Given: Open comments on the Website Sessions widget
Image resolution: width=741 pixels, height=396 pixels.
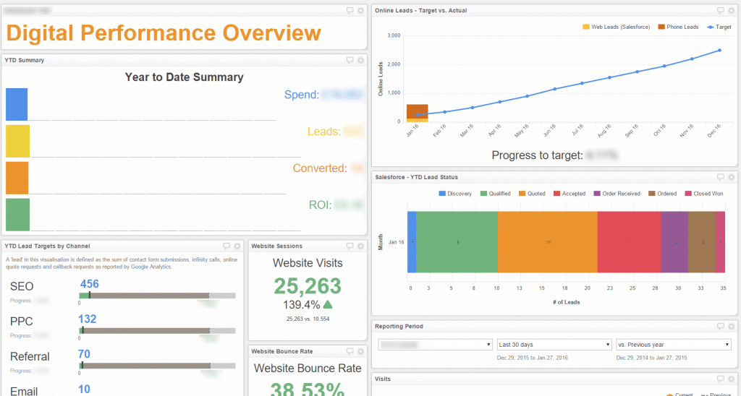Looking at the screenshot, I should pos(350,246).
